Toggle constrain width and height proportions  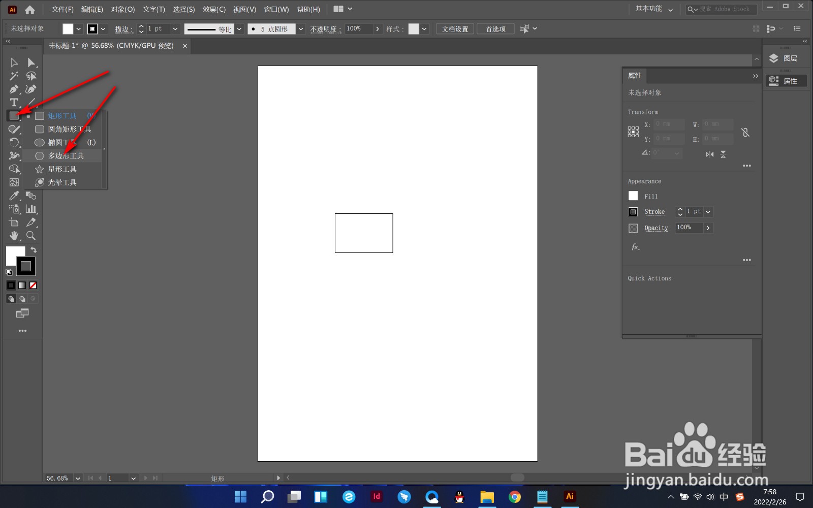745,133
